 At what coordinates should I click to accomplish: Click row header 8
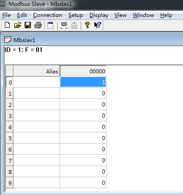(x=10, y=172)
